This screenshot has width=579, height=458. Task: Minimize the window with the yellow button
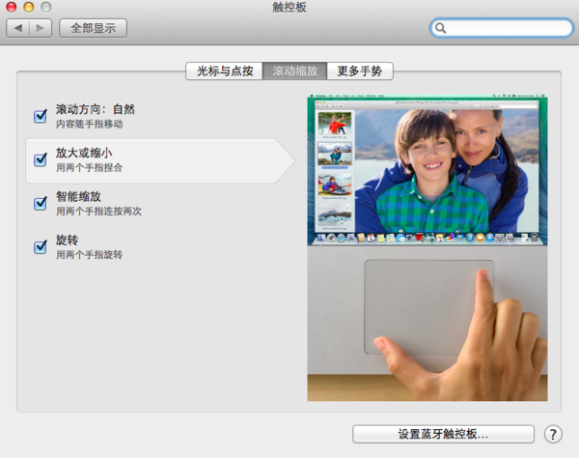click(x=28, y=7)
